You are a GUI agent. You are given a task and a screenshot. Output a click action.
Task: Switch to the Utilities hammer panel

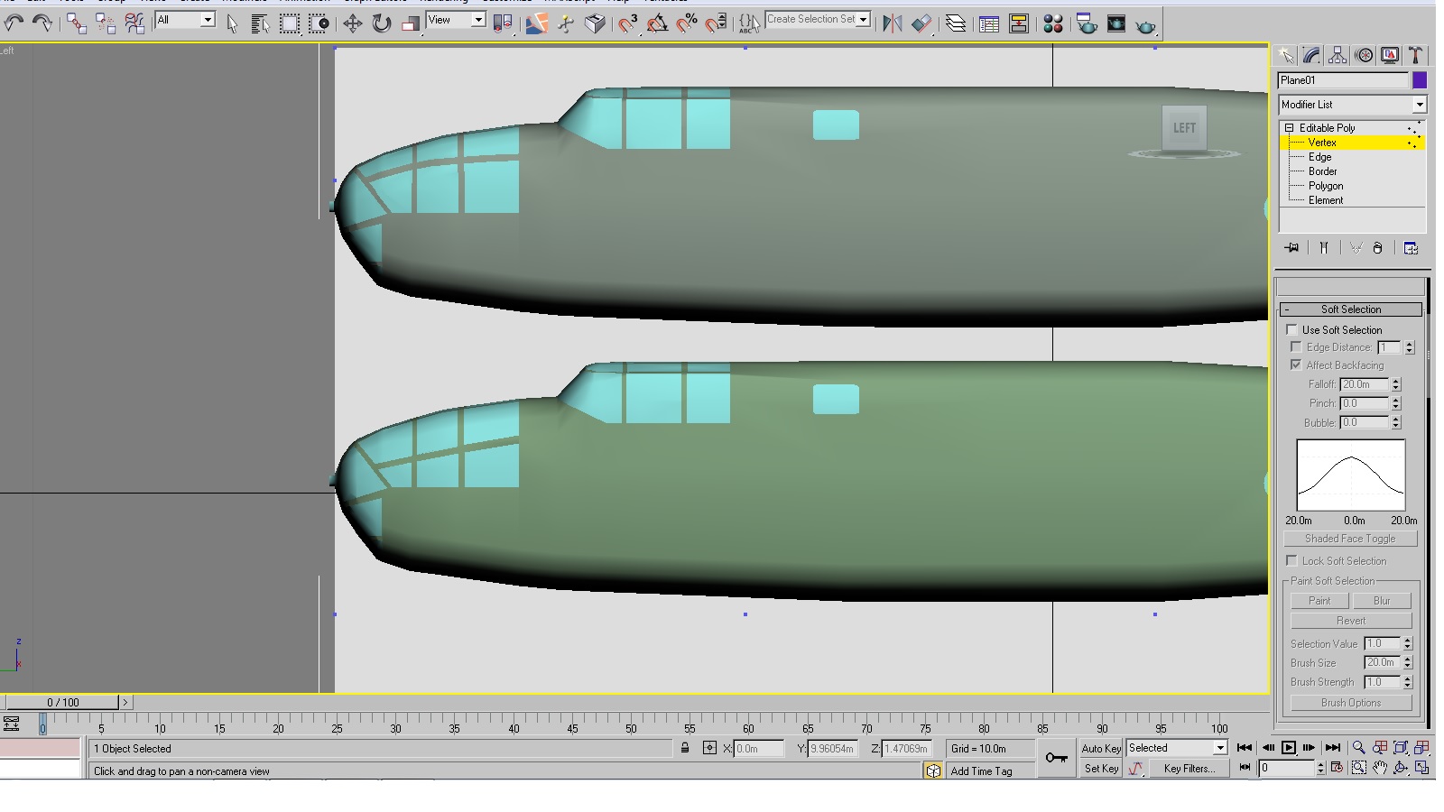(1416, 56)
